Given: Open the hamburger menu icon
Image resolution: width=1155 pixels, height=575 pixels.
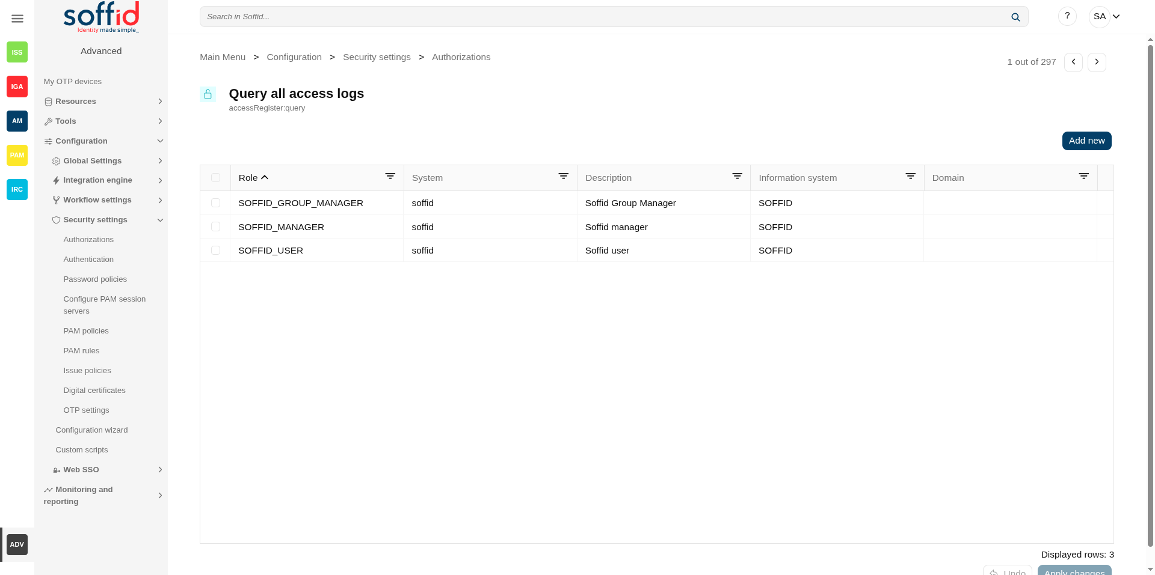Looking at the screenshot, I should coord(17,19).
